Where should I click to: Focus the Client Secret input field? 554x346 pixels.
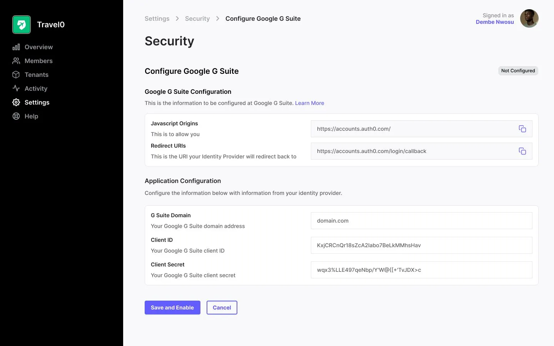pyautogui.click(x=422, y=270)
